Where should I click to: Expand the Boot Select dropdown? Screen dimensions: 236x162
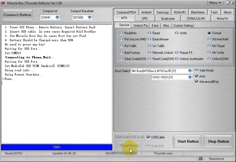click(x=190, y=71)
